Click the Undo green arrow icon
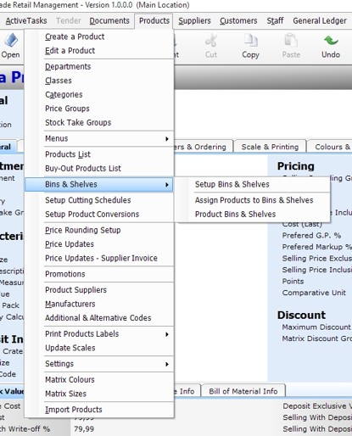Viewport: 352px width, 436px height. click(331, 41)
